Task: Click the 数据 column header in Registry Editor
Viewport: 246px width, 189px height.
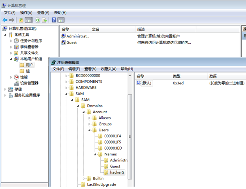Action: (x=227, y=76)
